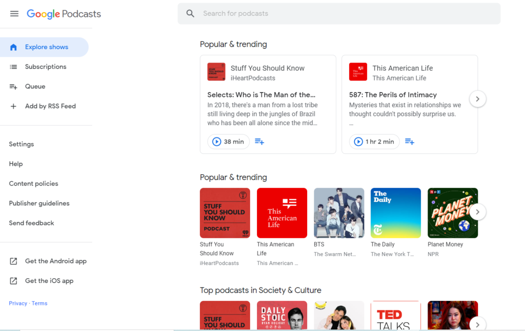Open Stuff You Should Know trending thumbnail
This screenshot has width=525, height=331.
click(x=225, y=213)
